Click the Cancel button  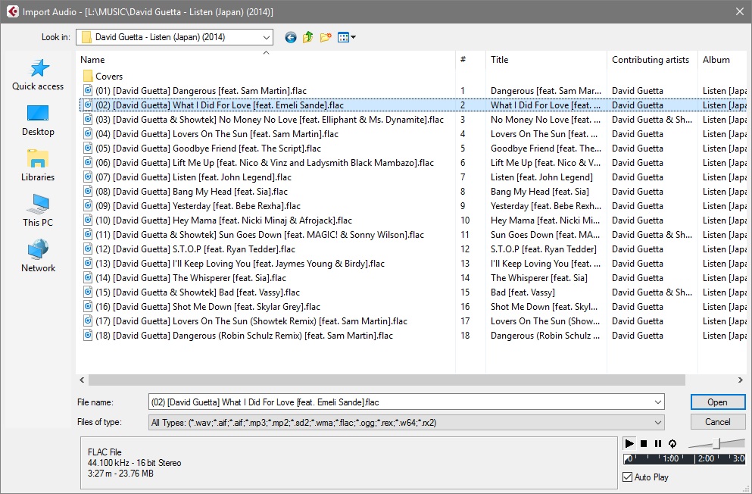[718, 422]
